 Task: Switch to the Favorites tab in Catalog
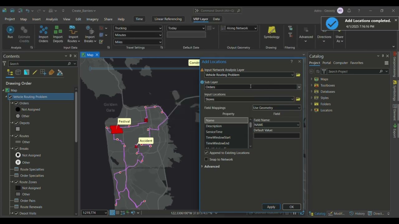(x=357, y=63)
